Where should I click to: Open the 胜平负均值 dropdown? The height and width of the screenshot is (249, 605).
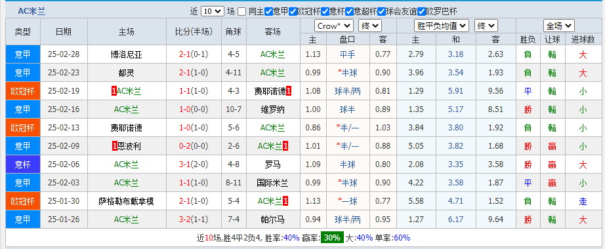coord(442,26)
